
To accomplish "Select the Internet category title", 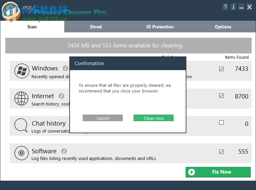I will (x=43, y=96).
